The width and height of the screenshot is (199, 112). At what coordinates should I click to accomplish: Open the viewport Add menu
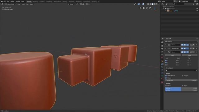pyautogui.click(x=27, y=4)
